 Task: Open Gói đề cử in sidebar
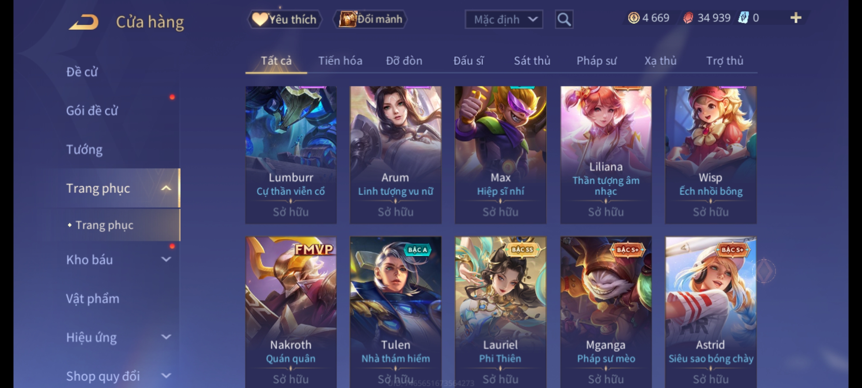pos(92,111)
